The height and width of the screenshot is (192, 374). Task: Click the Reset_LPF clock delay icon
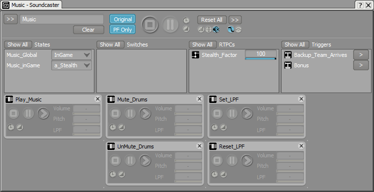[215, 175]
